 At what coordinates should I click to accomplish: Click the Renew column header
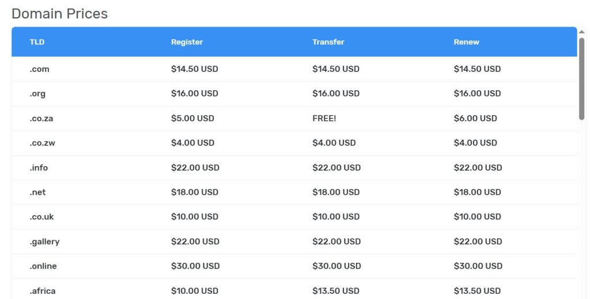pos(466,42)
